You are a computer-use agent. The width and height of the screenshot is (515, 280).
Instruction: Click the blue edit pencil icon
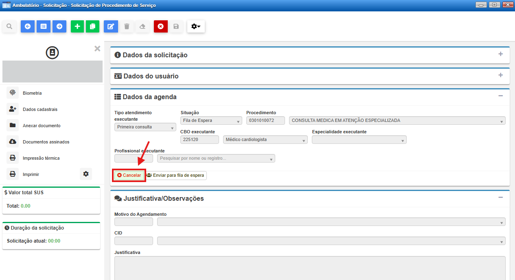point(111,26)
